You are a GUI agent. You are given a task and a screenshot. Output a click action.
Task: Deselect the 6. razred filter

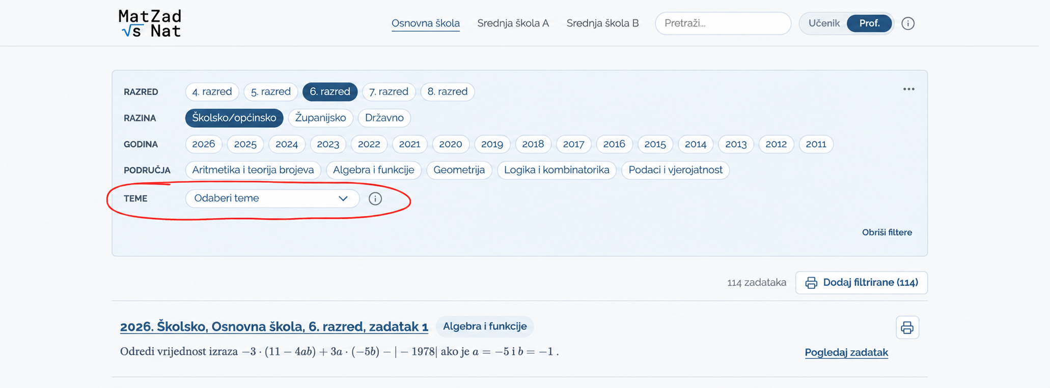pos(330,92)
